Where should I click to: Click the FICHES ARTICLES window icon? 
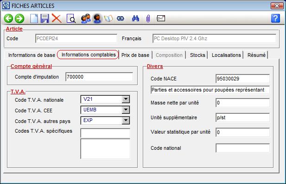click(6, 6)
